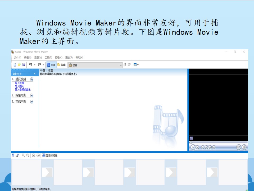Click the New Project toolbar icon
Image resolution: width=254 pixels, height=191 pixels.
15,65
